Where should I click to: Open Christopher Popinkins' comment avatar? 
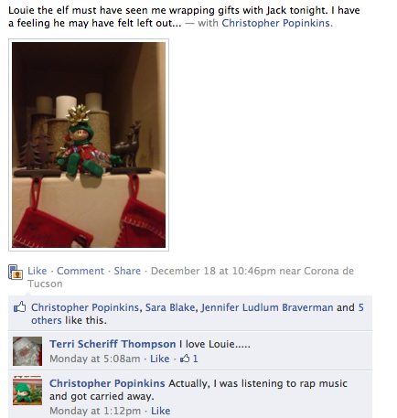pyautogui.click(x=27, y=391)
